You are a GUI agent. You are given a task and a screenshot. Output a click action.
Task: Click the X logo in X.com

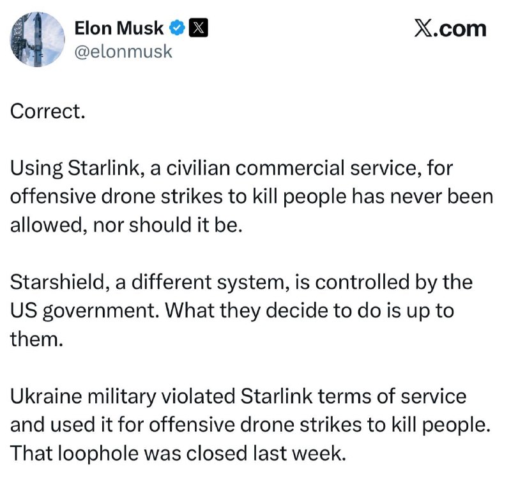[423, 28]
